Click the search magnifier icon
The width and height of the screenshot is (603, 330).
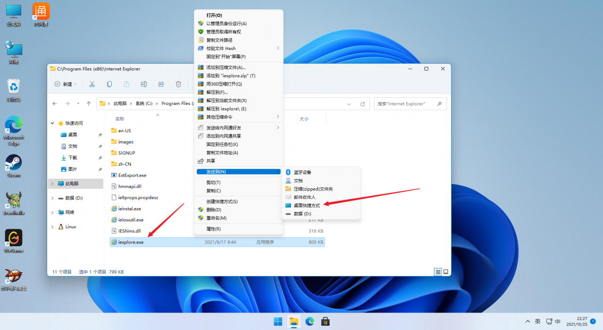[x=439, y=104]
